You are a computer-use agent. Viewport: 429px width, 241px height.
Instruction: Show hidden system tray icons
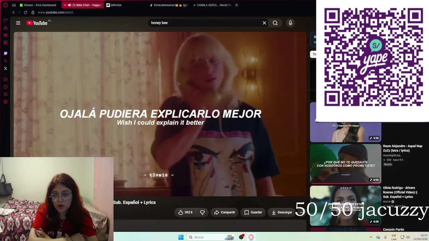coord(371,237)
